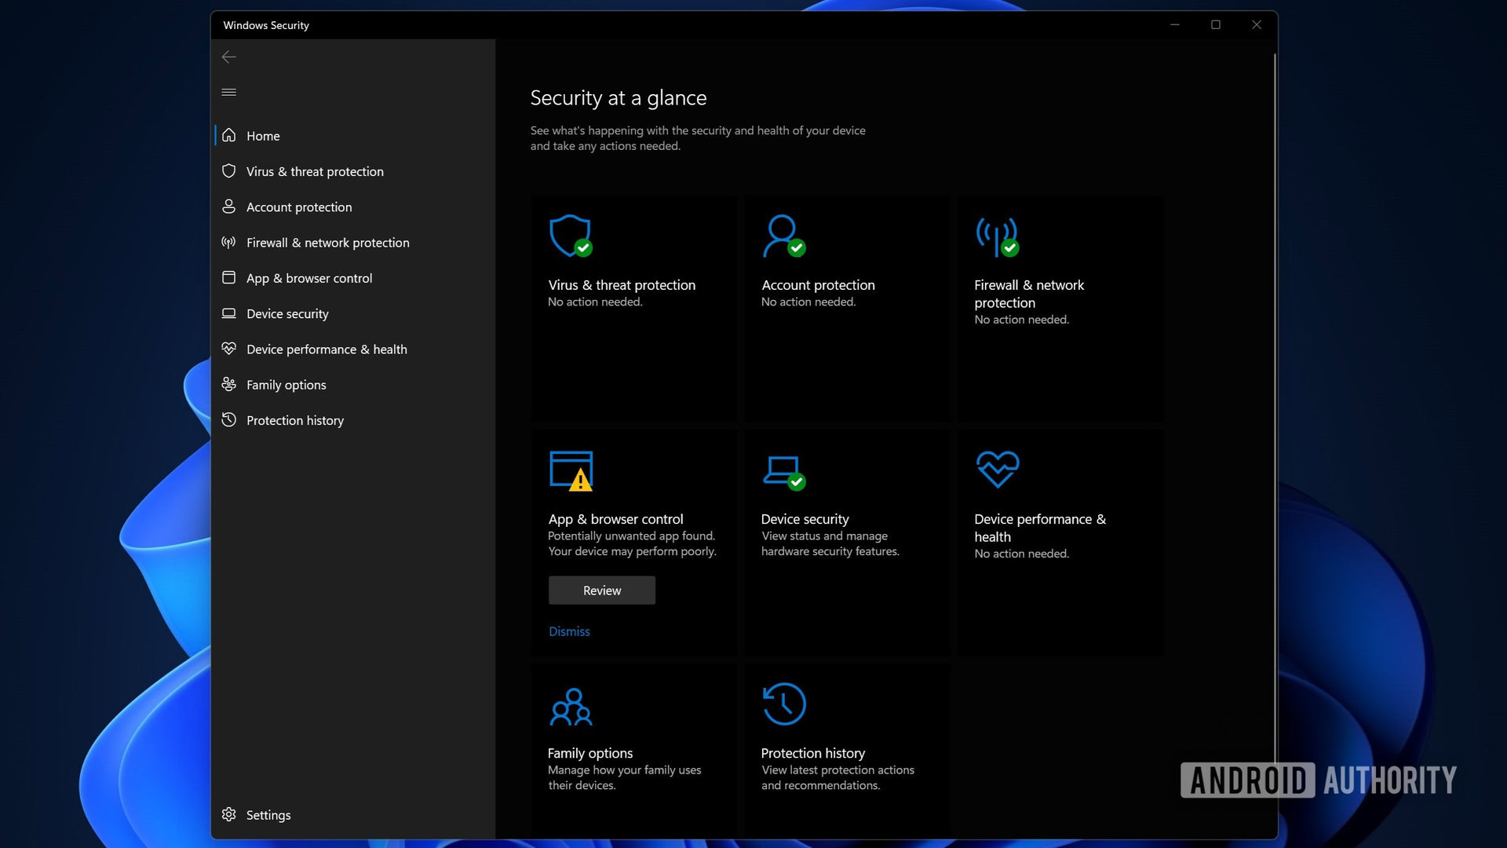The width and height of the screenshot is (1507, 848).
Task: Select Home in the sidebar
Action: (355, 136)
